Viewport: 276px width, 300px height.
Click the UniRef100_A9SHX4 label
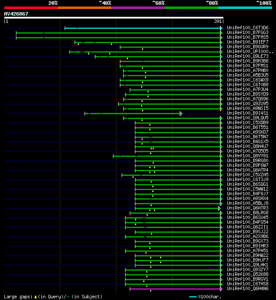tap(248, 198)
